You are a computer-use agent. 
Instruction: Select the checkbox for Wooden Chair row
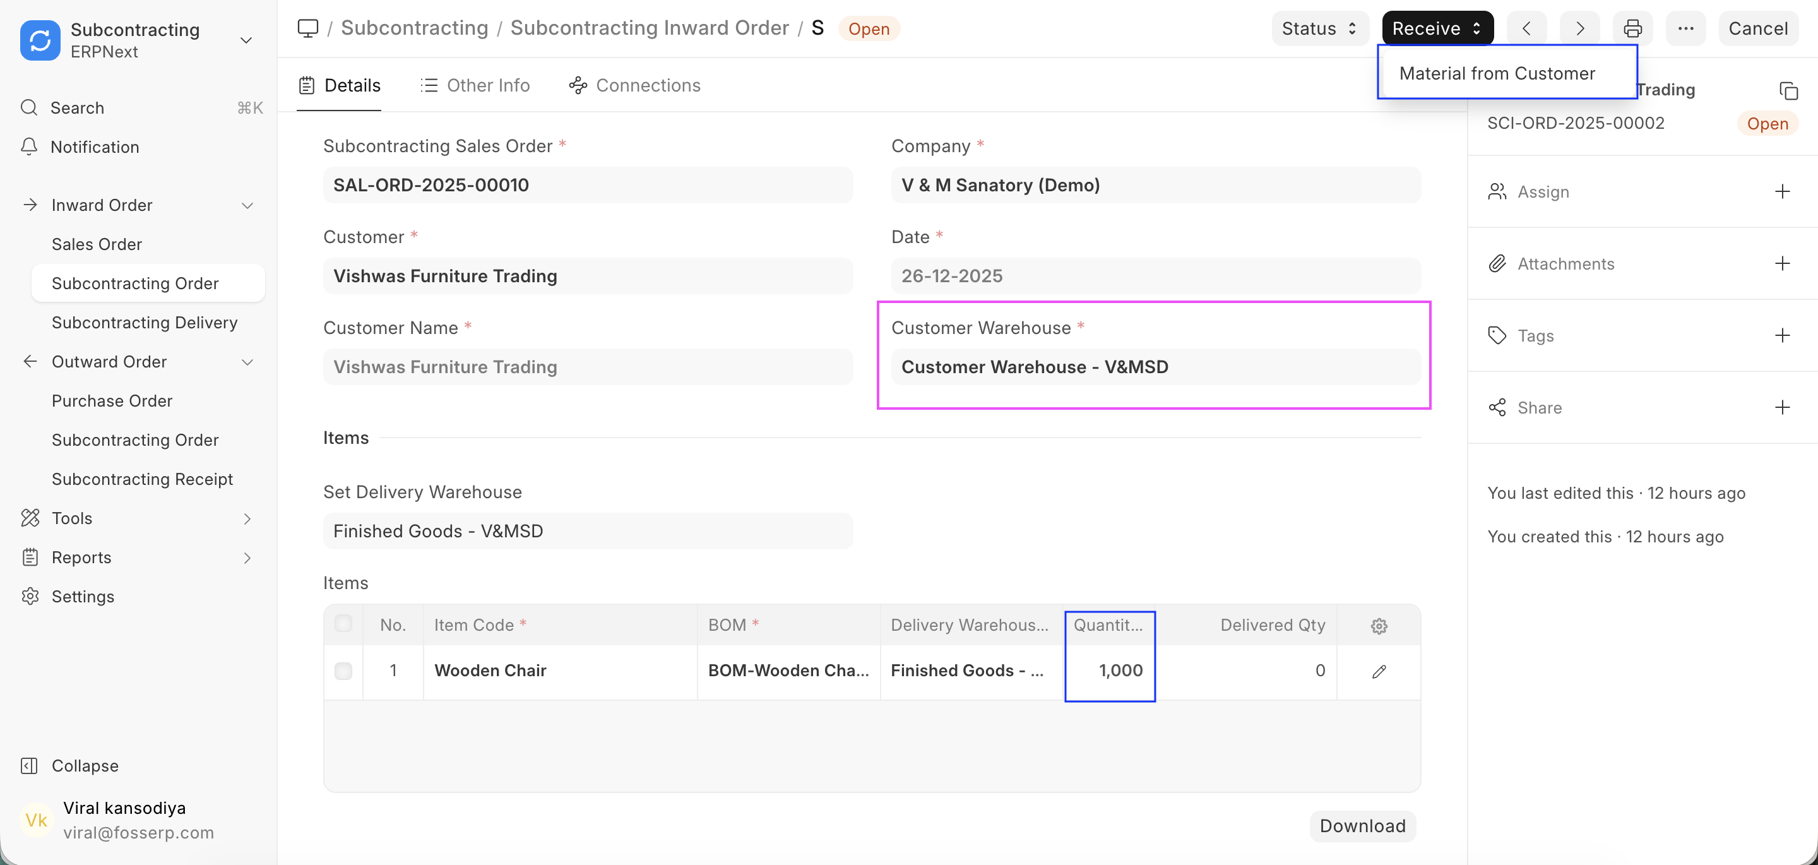pos(343,671)
